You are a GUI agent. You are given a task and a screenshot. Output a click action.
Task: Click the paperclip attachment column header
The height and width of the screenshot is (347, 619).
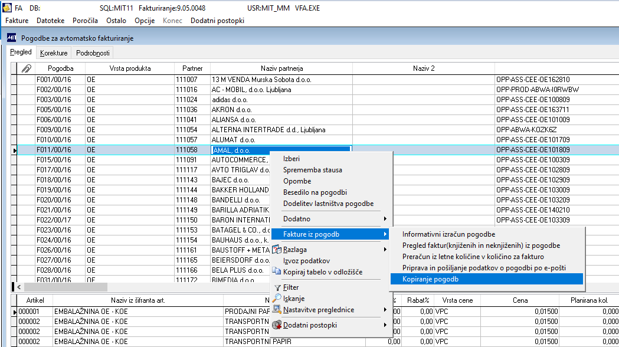25,68
